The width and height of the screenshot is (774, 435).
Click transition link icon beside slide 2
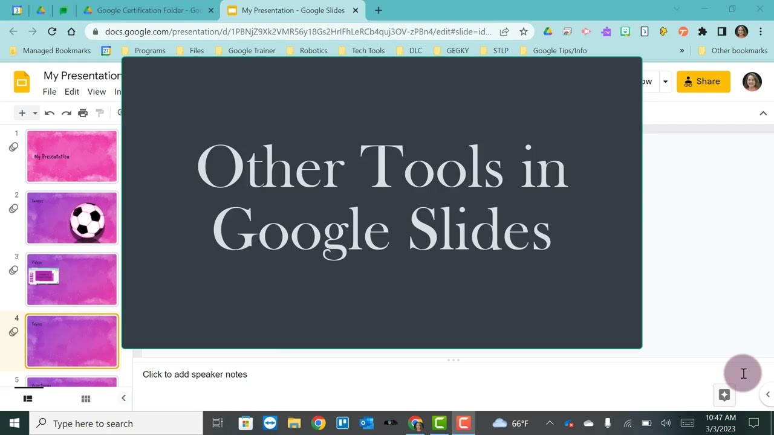click(x=13, y=208)
